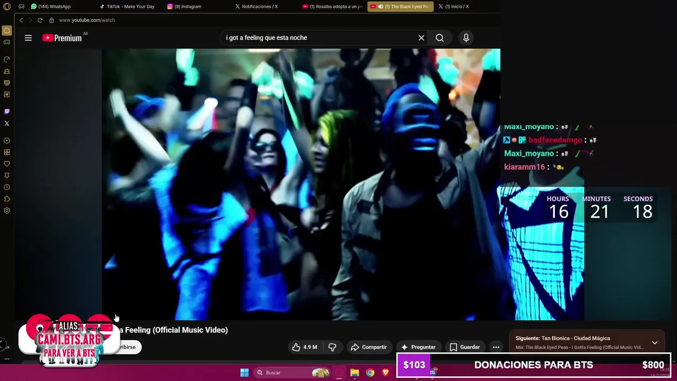This screenshot has width=677, height=381.
Task: Reload the YouTube page
Action: [x=40, y=20]
